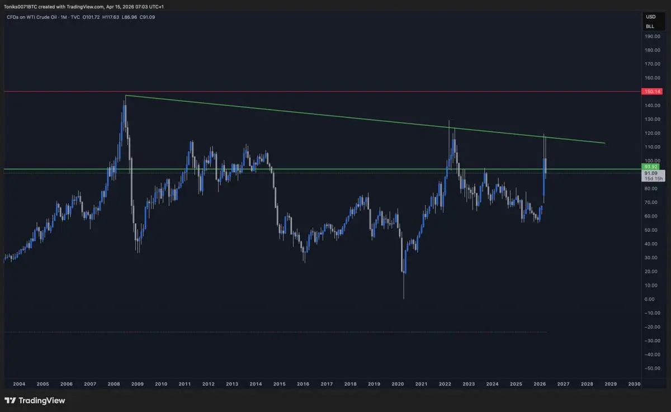This screenshot has height=412, width=671.
Task: Click the 160.00 price axis label
Action: [x=653, y=78]
